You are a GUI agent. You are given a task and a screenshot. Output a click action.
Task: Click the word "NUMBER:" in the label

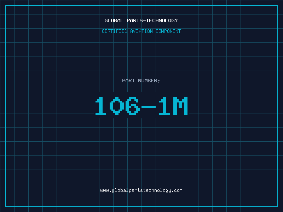pos(149,81)
